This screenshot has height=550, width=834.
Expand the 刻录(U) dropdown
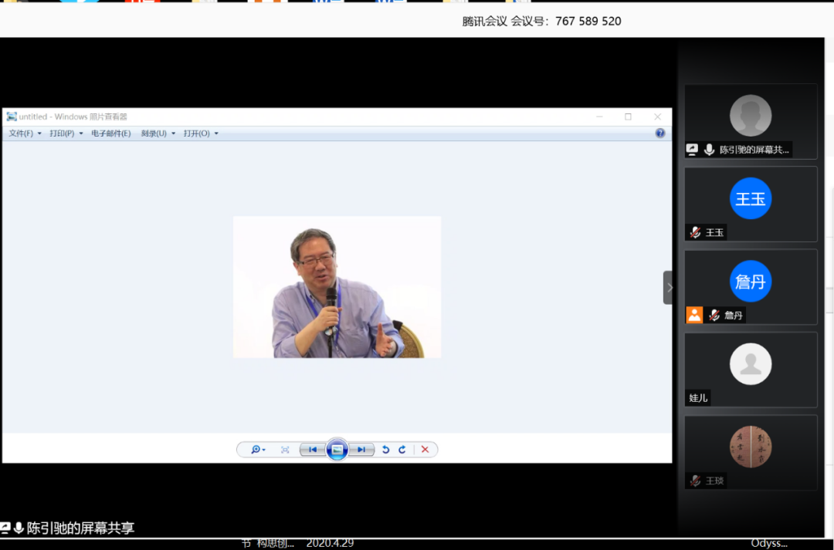pyautogui.click(x=158, y=133)
